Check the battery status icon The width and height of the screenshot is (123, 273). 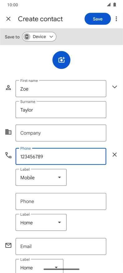click(115, 5)
